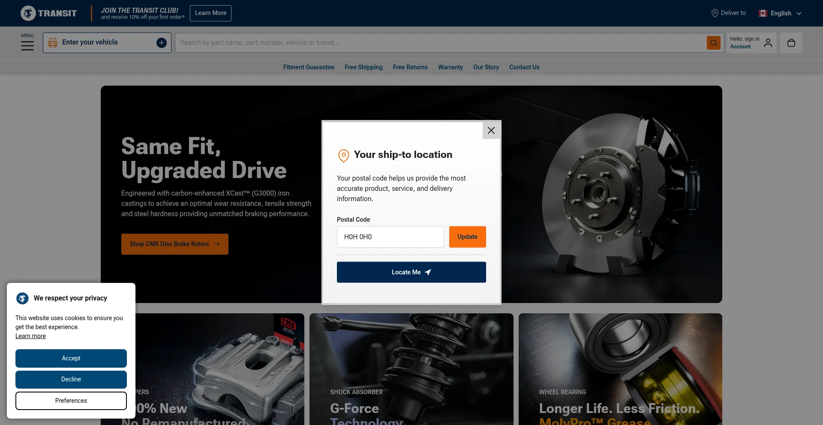The height and width of the screenshot is (425, 823).
Task: Expand the English language dropdown chevron
Action: click(799, 14)
